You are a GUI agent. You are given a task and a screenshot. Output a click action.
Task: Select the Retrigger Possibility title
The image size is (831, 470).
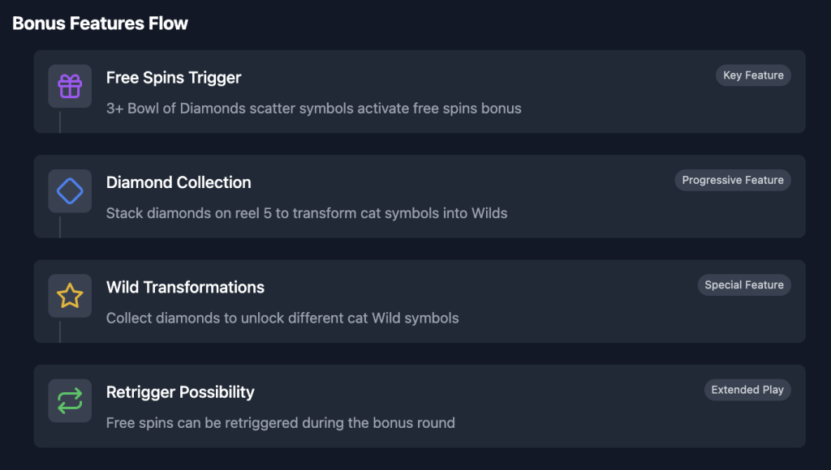click(180, 392)
